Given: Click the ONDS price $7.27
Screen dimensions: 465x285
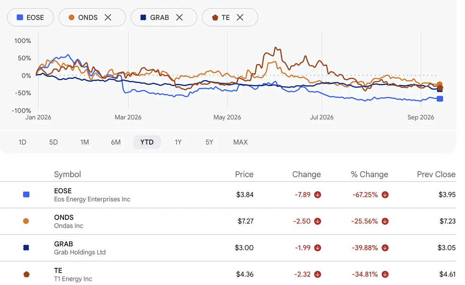Looking at the screenshot, I should click(245, 221).
